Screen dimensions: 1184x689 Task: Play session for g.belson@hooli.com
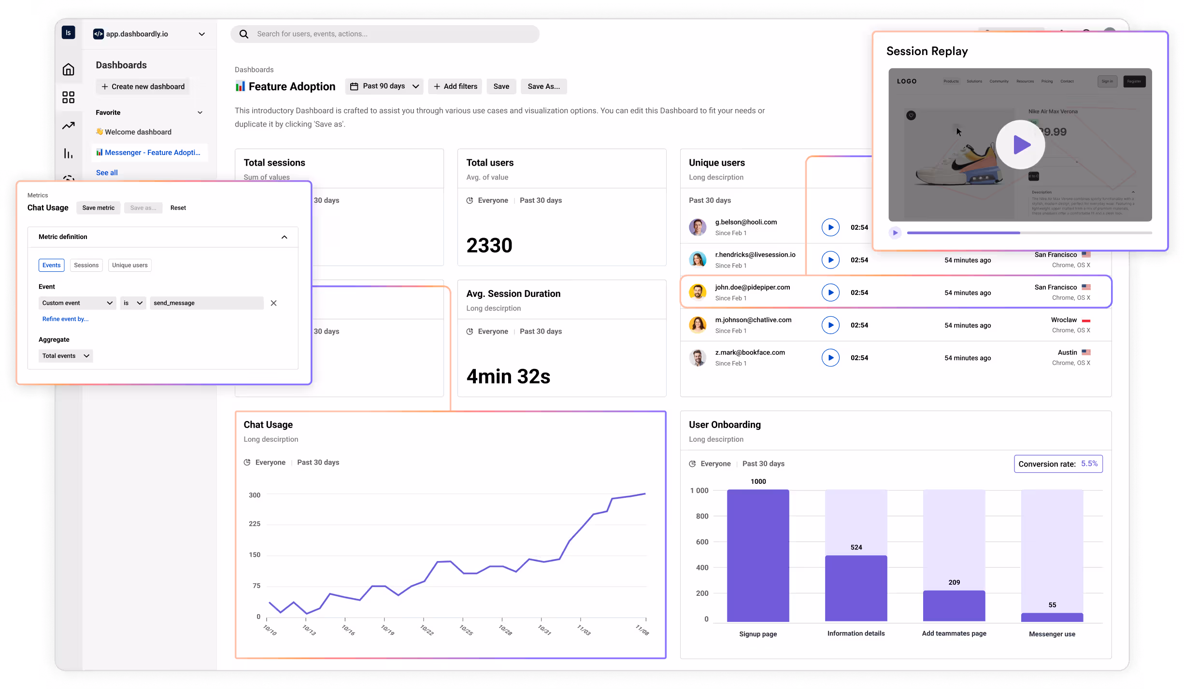(830, 227)
